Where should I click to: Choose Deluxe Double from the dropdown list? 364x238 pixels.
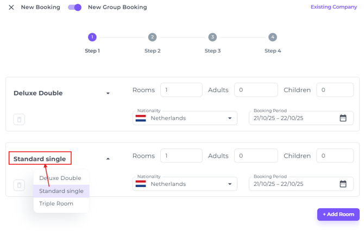tap(60, 178)
